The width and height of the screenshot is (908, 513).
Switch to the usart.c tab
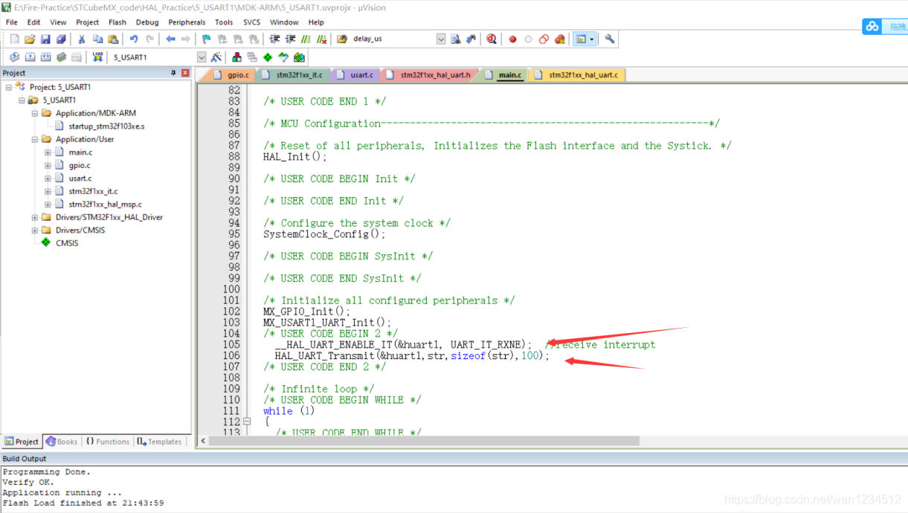pyautogui.click(x=361, y=75)
